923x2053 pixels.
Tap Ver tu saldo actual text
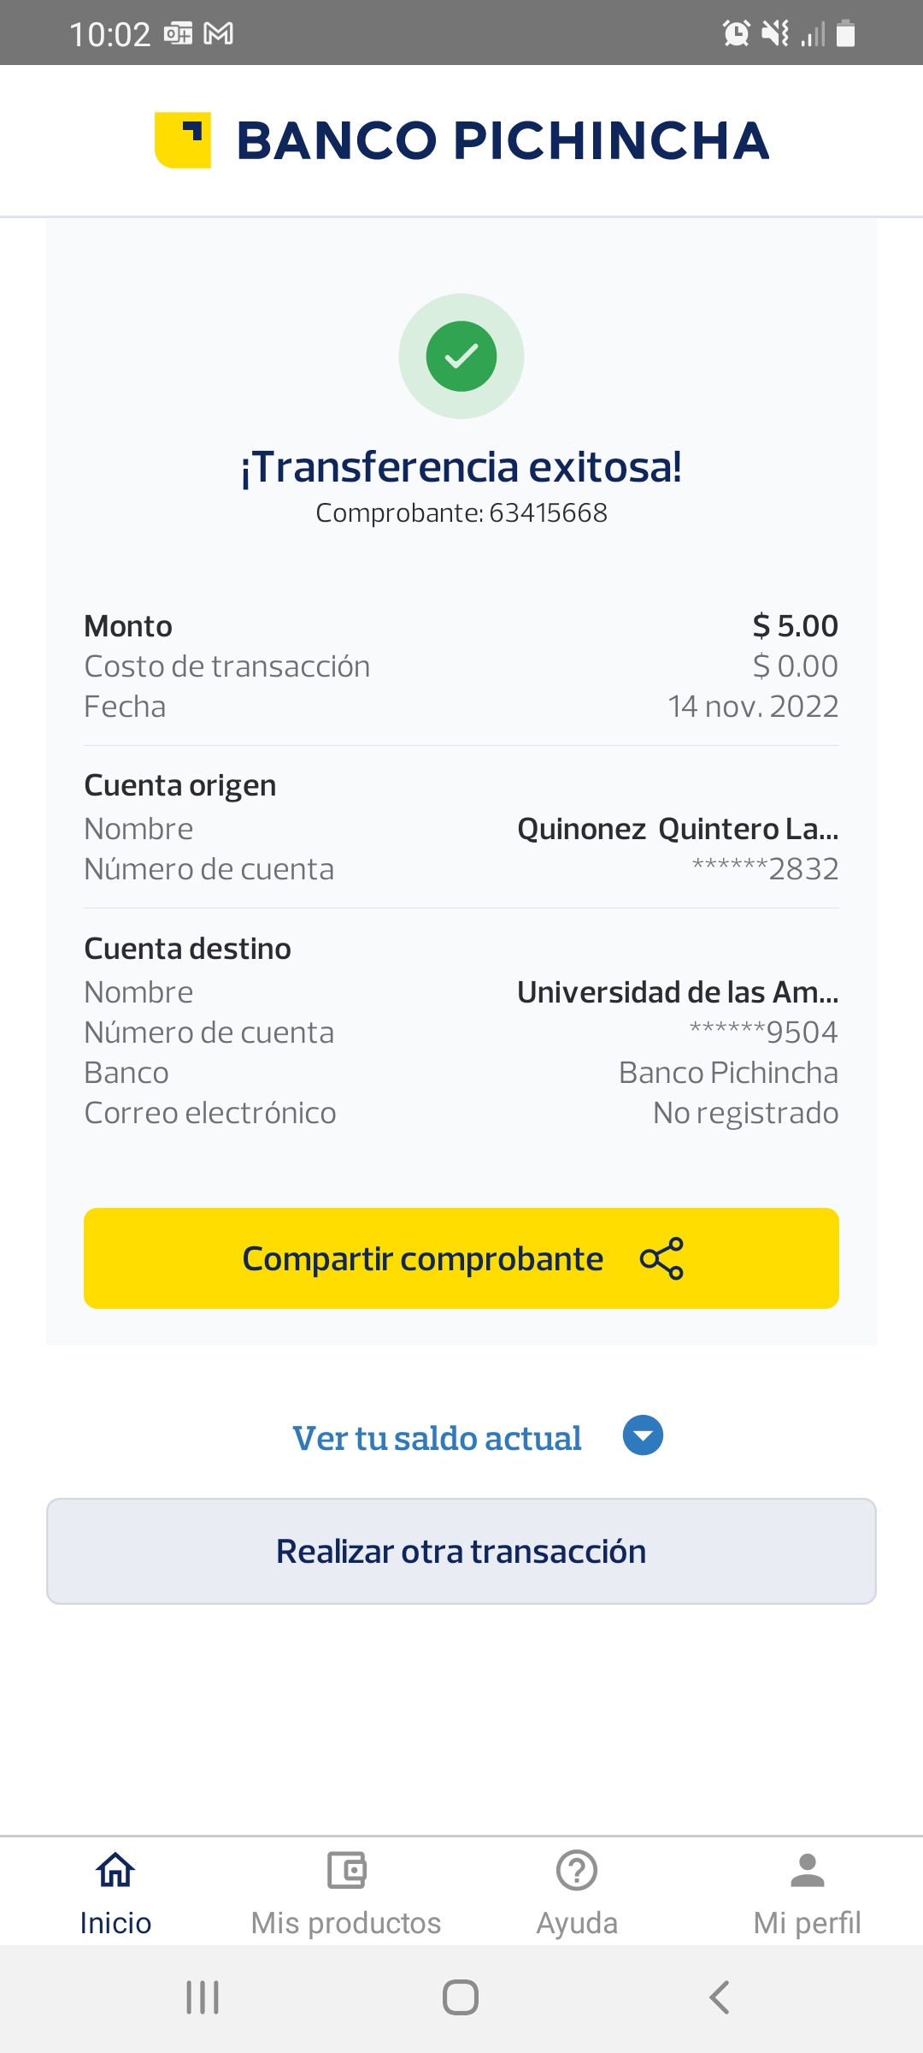[437, 1438]
